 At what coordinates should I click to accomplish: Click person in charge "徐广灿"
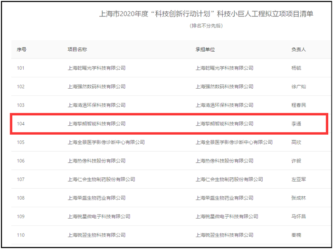tap(299, 86)
